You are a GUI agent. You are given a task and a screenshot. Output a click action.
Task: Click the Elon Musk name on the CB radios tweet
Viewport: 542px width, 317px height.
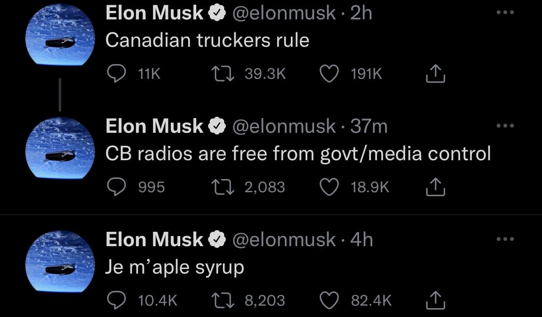[x=154, y=126]
